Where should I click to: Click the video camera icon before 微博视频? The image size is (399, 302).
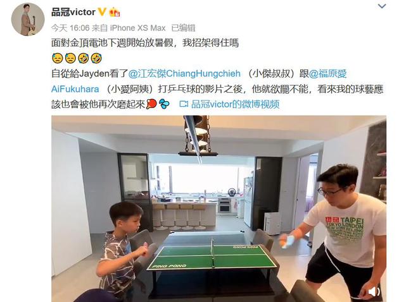click(x=184, y=104)
